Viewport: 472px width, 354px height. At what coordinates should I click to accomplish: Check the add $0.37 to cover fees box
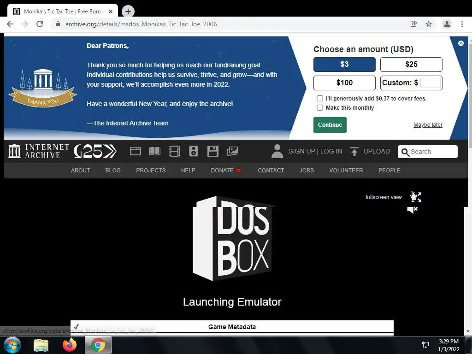point(320,99)
